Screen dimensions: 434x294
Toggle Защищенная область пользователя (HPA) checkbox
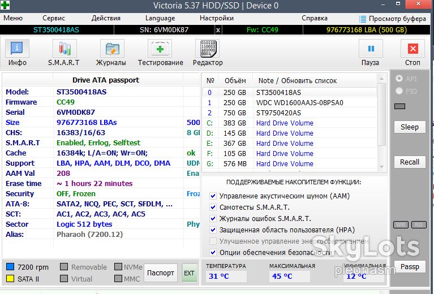pos(213,230)
